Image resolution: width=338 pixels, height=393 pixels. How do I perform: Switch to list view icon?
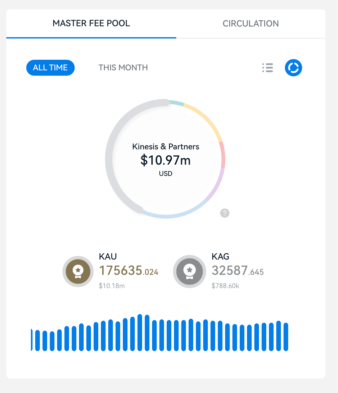pyautogui.click(x=268, y=68)
